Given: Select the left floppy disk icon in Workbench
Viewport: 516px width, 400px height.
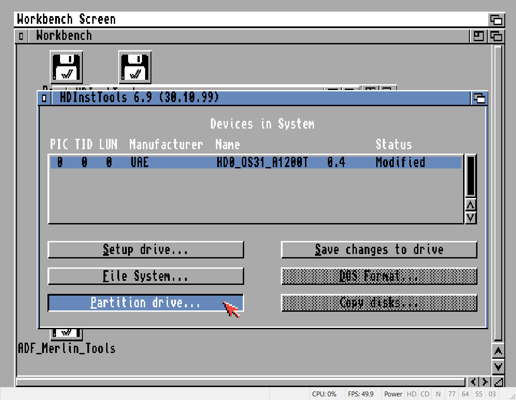Looking at the screenshot, I should 66,68.
